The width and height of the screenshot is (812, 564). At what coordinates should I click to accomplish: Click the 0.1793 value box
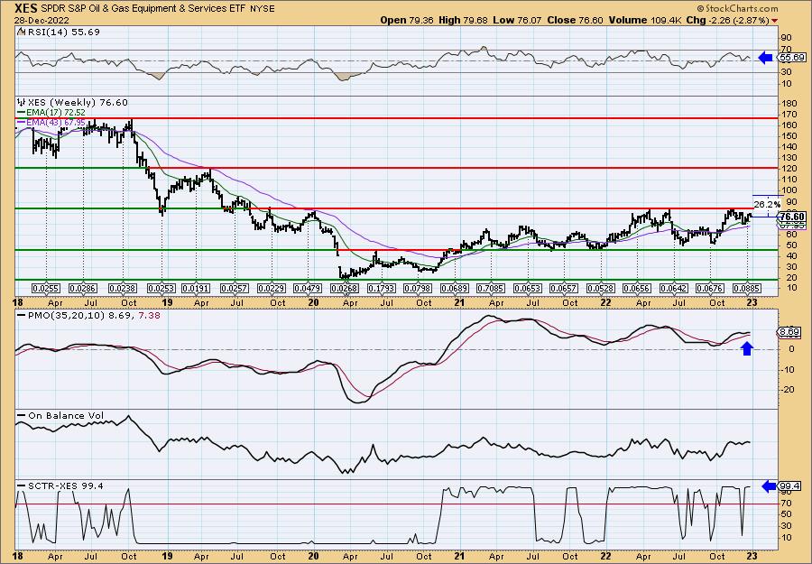click(x=381, y=288)
